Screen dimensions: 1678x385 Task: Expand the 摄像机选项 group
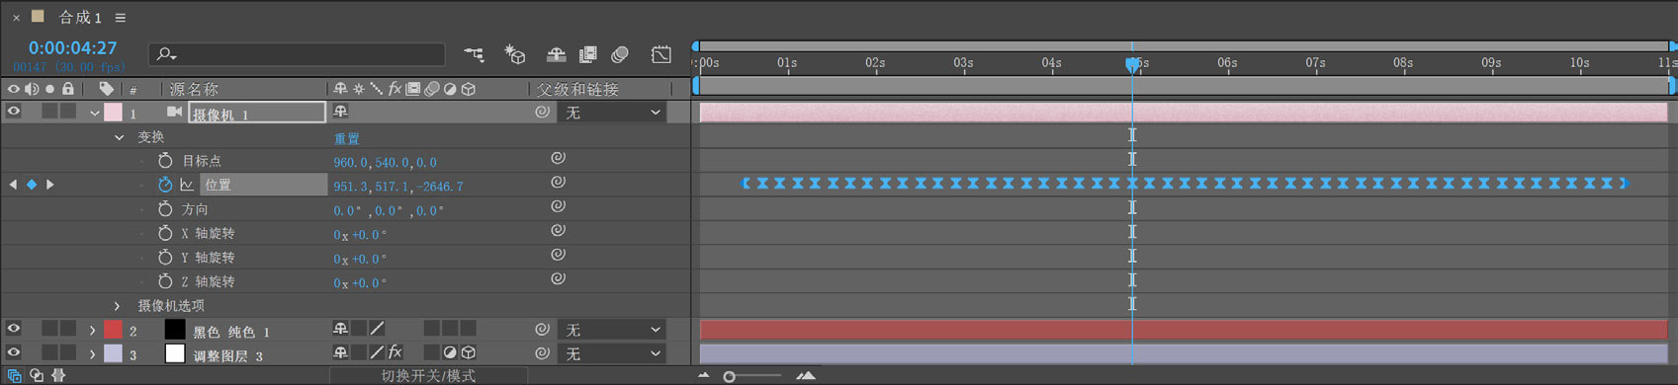point(117,306)
